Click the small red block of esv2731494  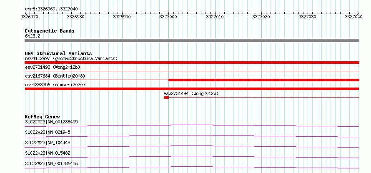click(166, 98)
